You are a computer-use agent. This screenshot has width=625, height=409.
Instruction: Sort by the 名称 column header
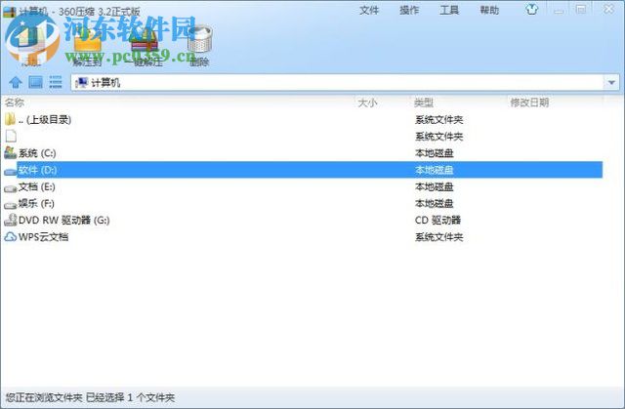(x=15, y=102)
